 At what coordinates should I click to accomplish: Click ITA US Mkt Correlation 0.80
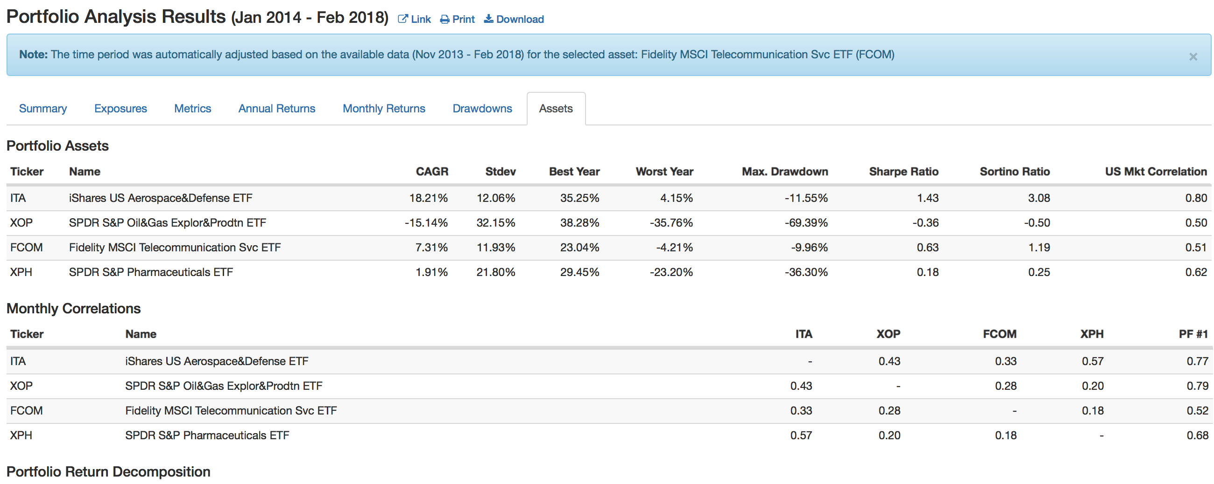pyautogui.click(x=1196, y=198)
